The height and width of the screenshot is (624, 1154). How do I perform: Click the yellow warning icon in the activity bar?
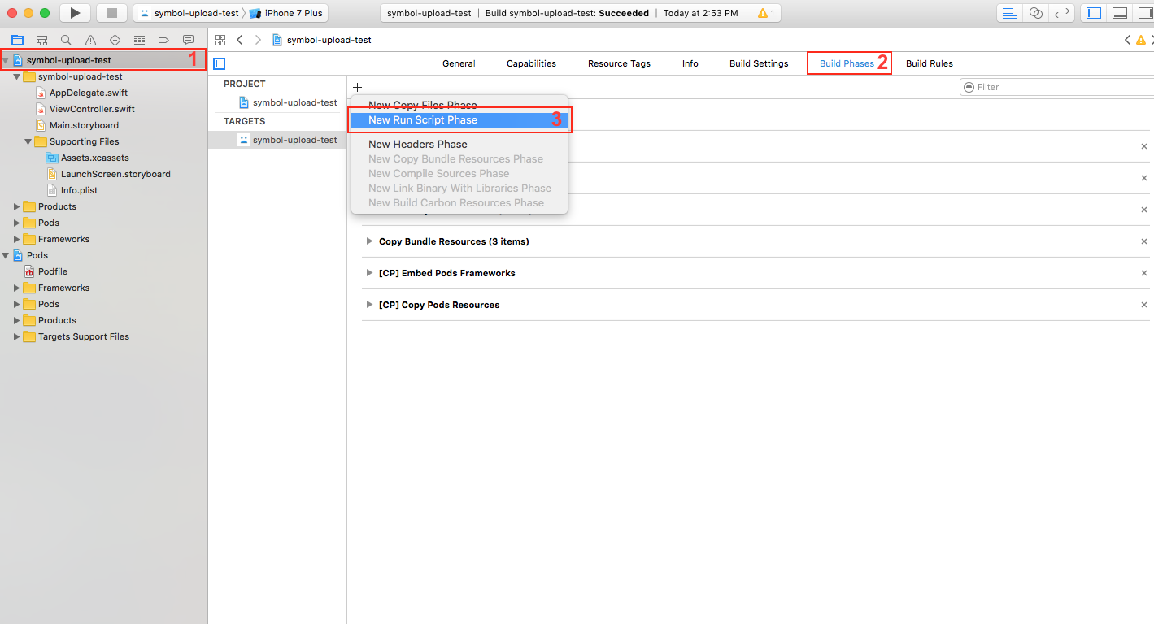click(x=762, y=13)
